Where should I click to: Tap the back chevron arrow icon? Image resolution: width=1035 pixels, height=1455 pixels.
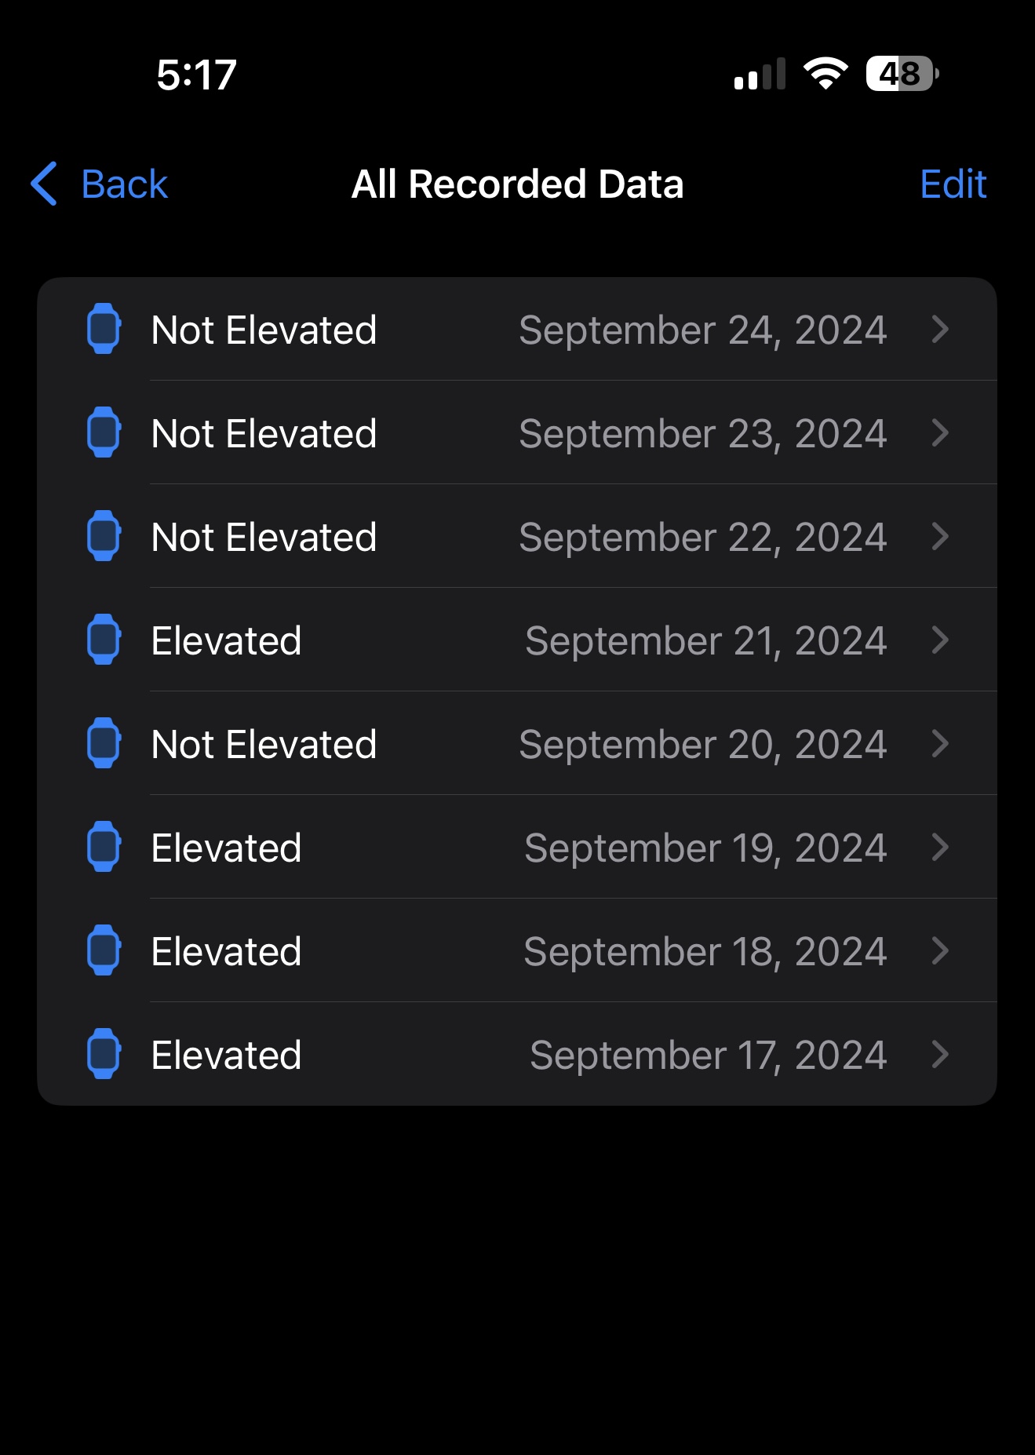coord(44,184)
